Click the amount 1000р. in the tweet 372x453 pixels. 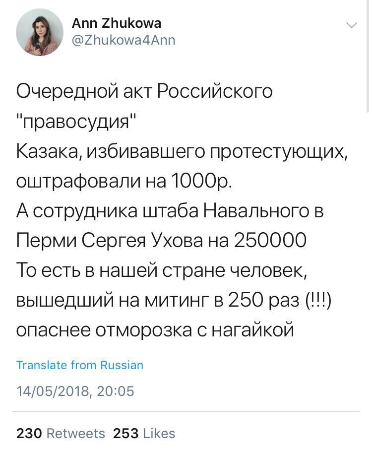[201, 181]
